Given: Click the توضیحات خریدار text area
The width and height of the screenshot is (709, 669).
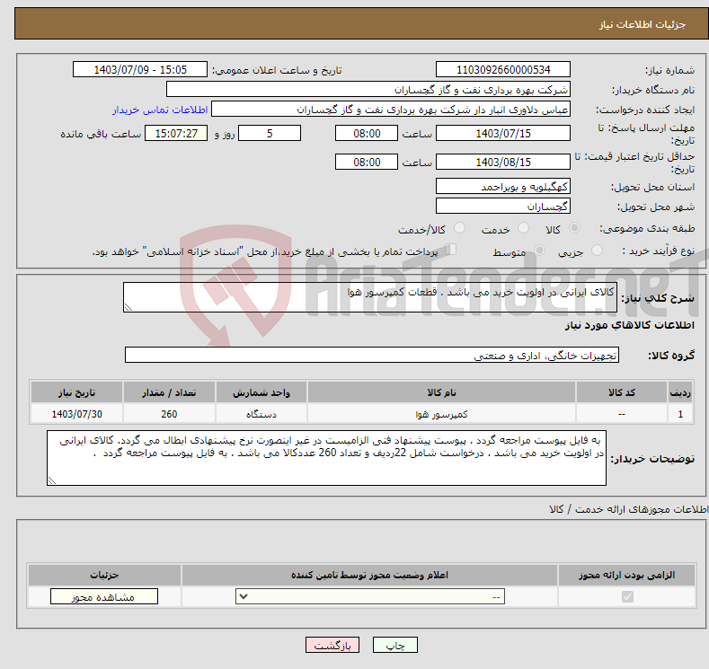Looking at the screenshot, I should (326, 458).
